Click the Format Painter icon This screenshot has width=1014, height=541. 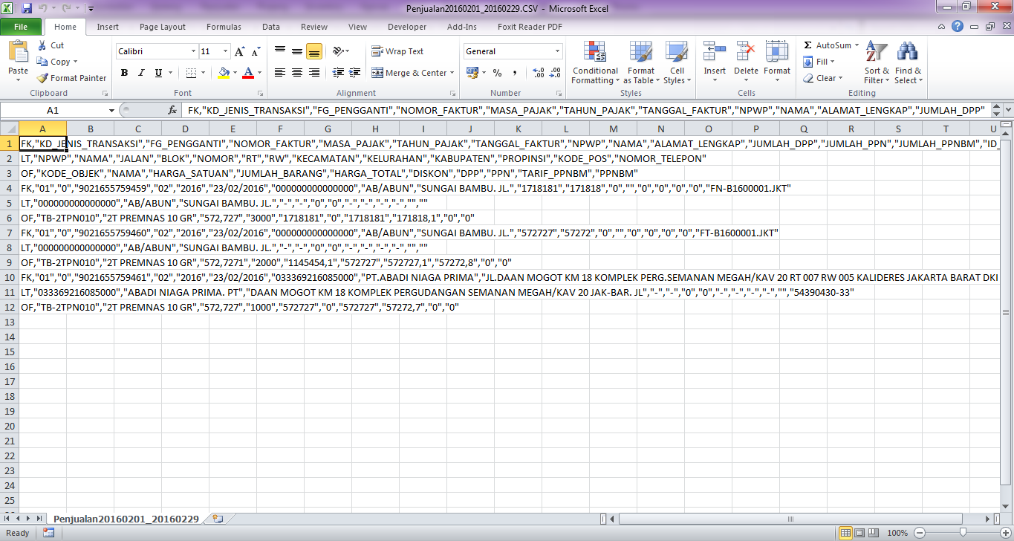(43, 78)
